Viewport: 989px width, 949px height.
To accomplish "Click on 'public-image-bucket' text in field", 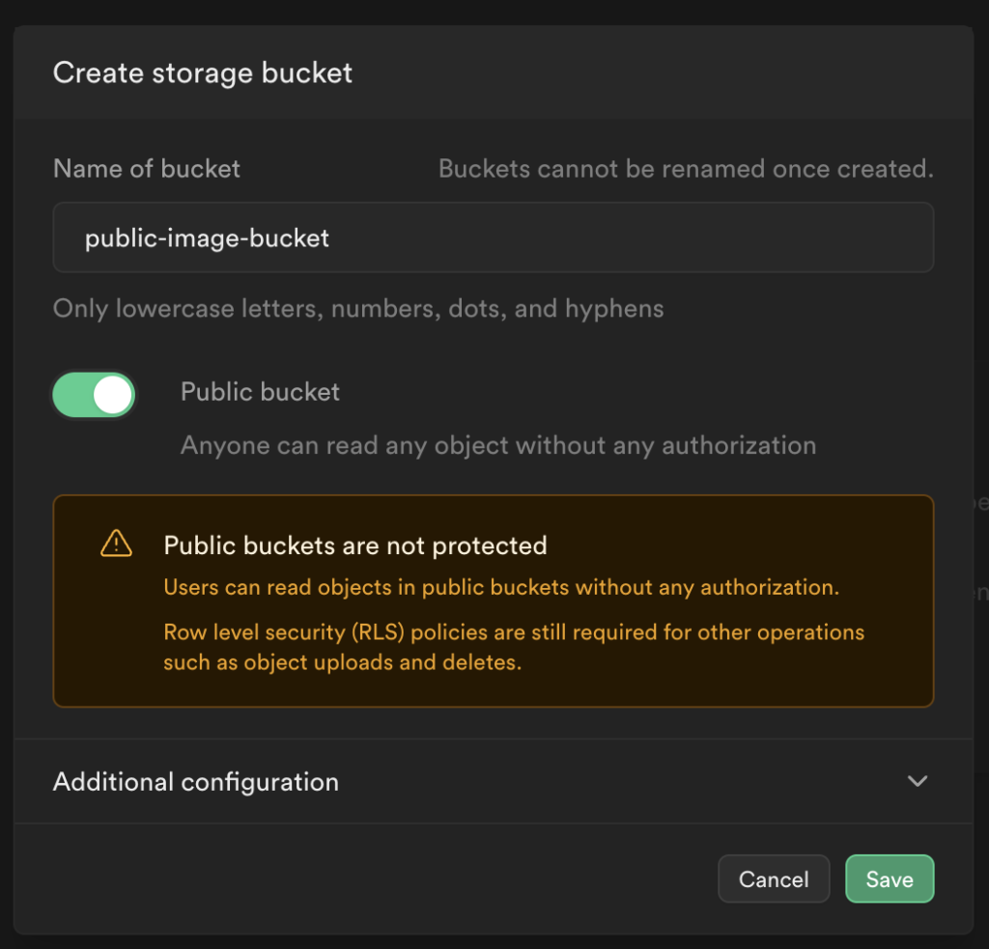I will (207, 237).
